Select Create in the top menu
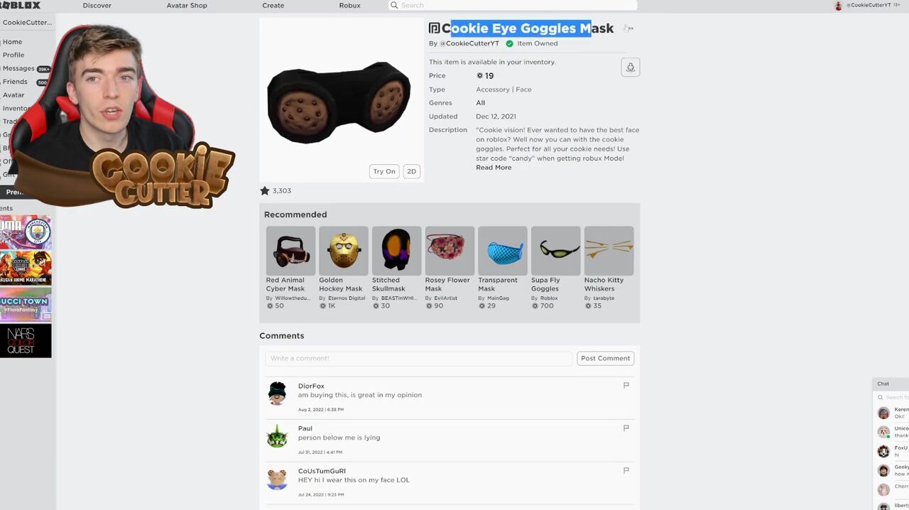This screenshot has width=909, height=510. 273,5
